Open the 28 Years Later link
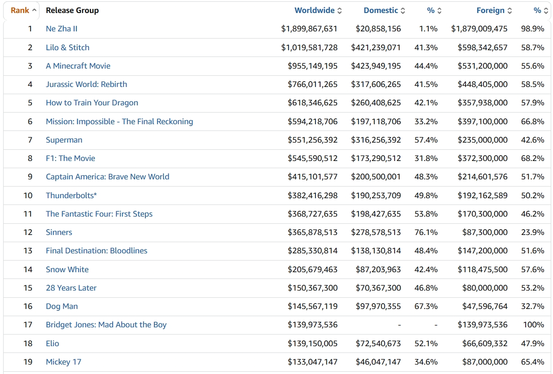This screenshot has width=553, height=374. pyautogui.click(x=71, y=288)
